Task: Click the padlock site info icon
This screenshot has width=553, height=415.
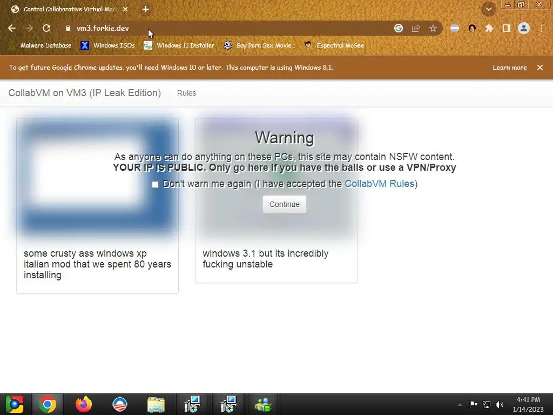Action: coord(68,28)
